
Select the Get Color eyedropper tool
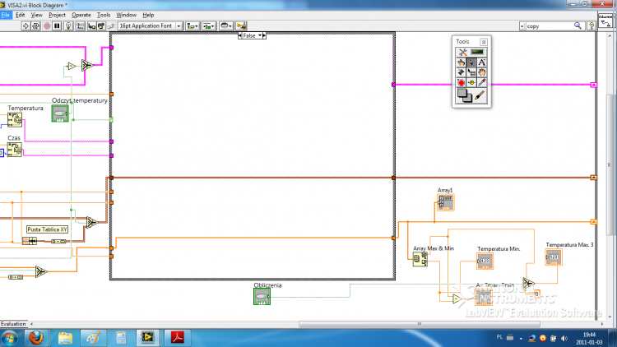[481, 82]
